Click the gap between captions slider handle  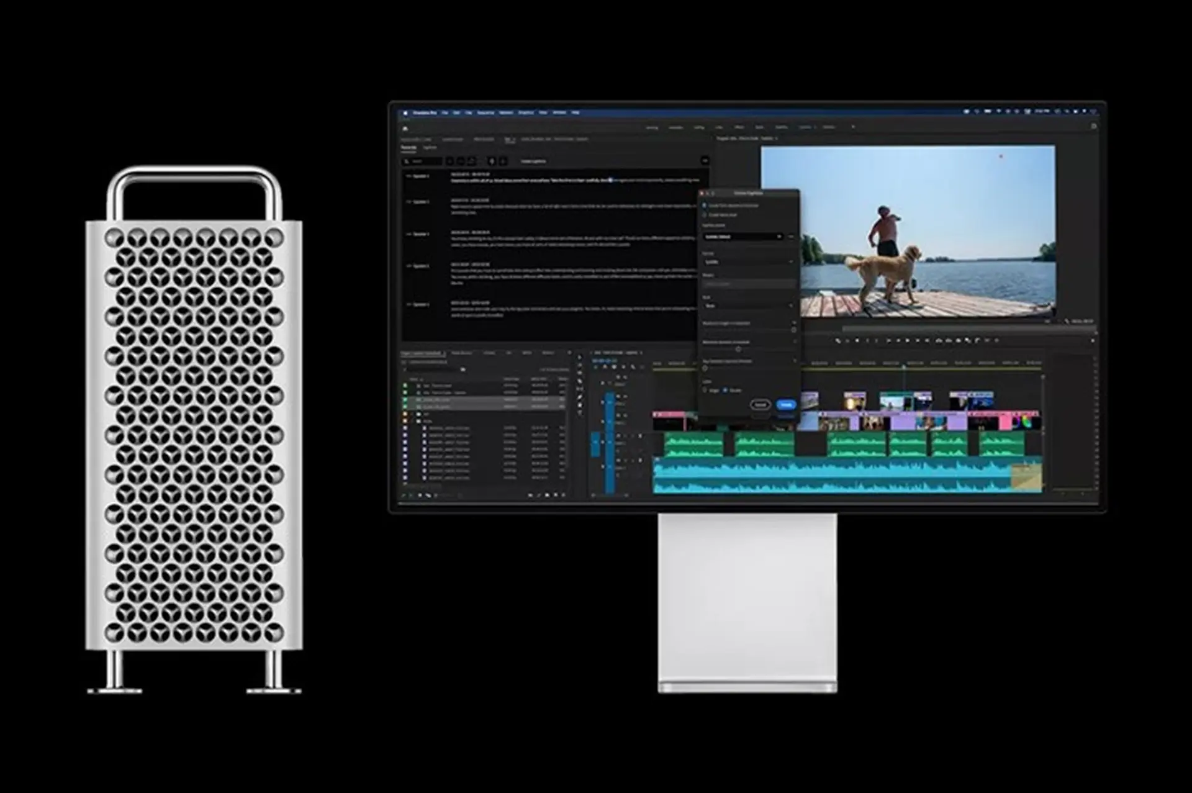[x=705, y=368]
